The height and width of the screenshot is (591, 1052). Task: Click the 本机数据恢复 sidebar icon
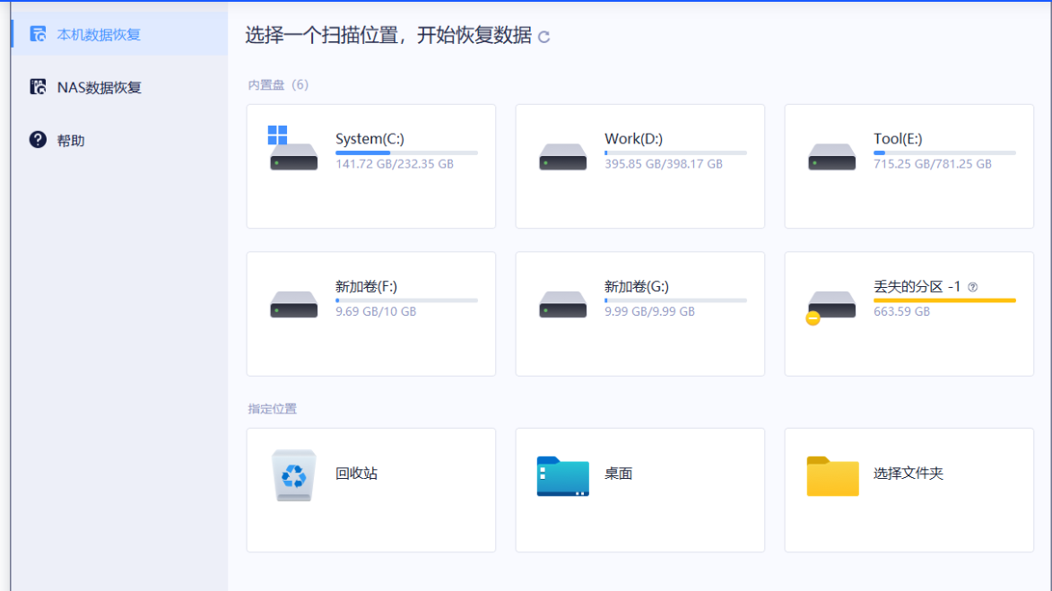pyautogui.click(x=39, y=33)
